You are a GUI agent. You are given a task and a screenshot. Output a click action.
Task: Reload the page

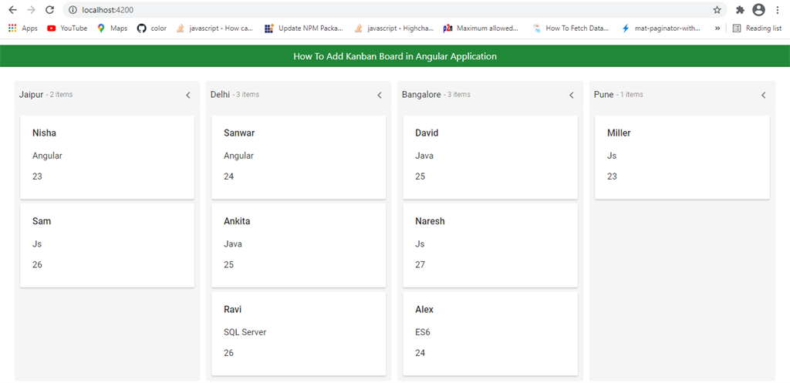tap(50, 10)
